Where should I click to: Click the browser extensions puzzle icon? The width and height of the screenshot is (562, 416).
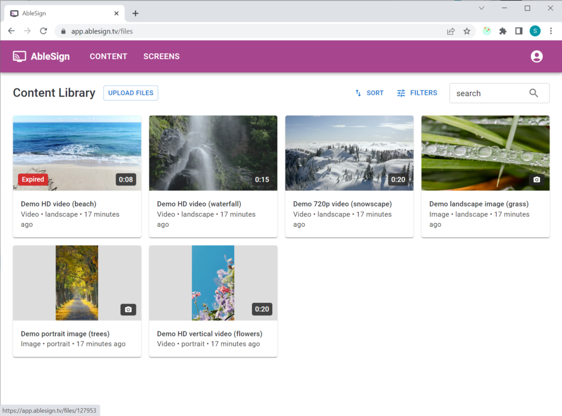(x=503, y=31)
